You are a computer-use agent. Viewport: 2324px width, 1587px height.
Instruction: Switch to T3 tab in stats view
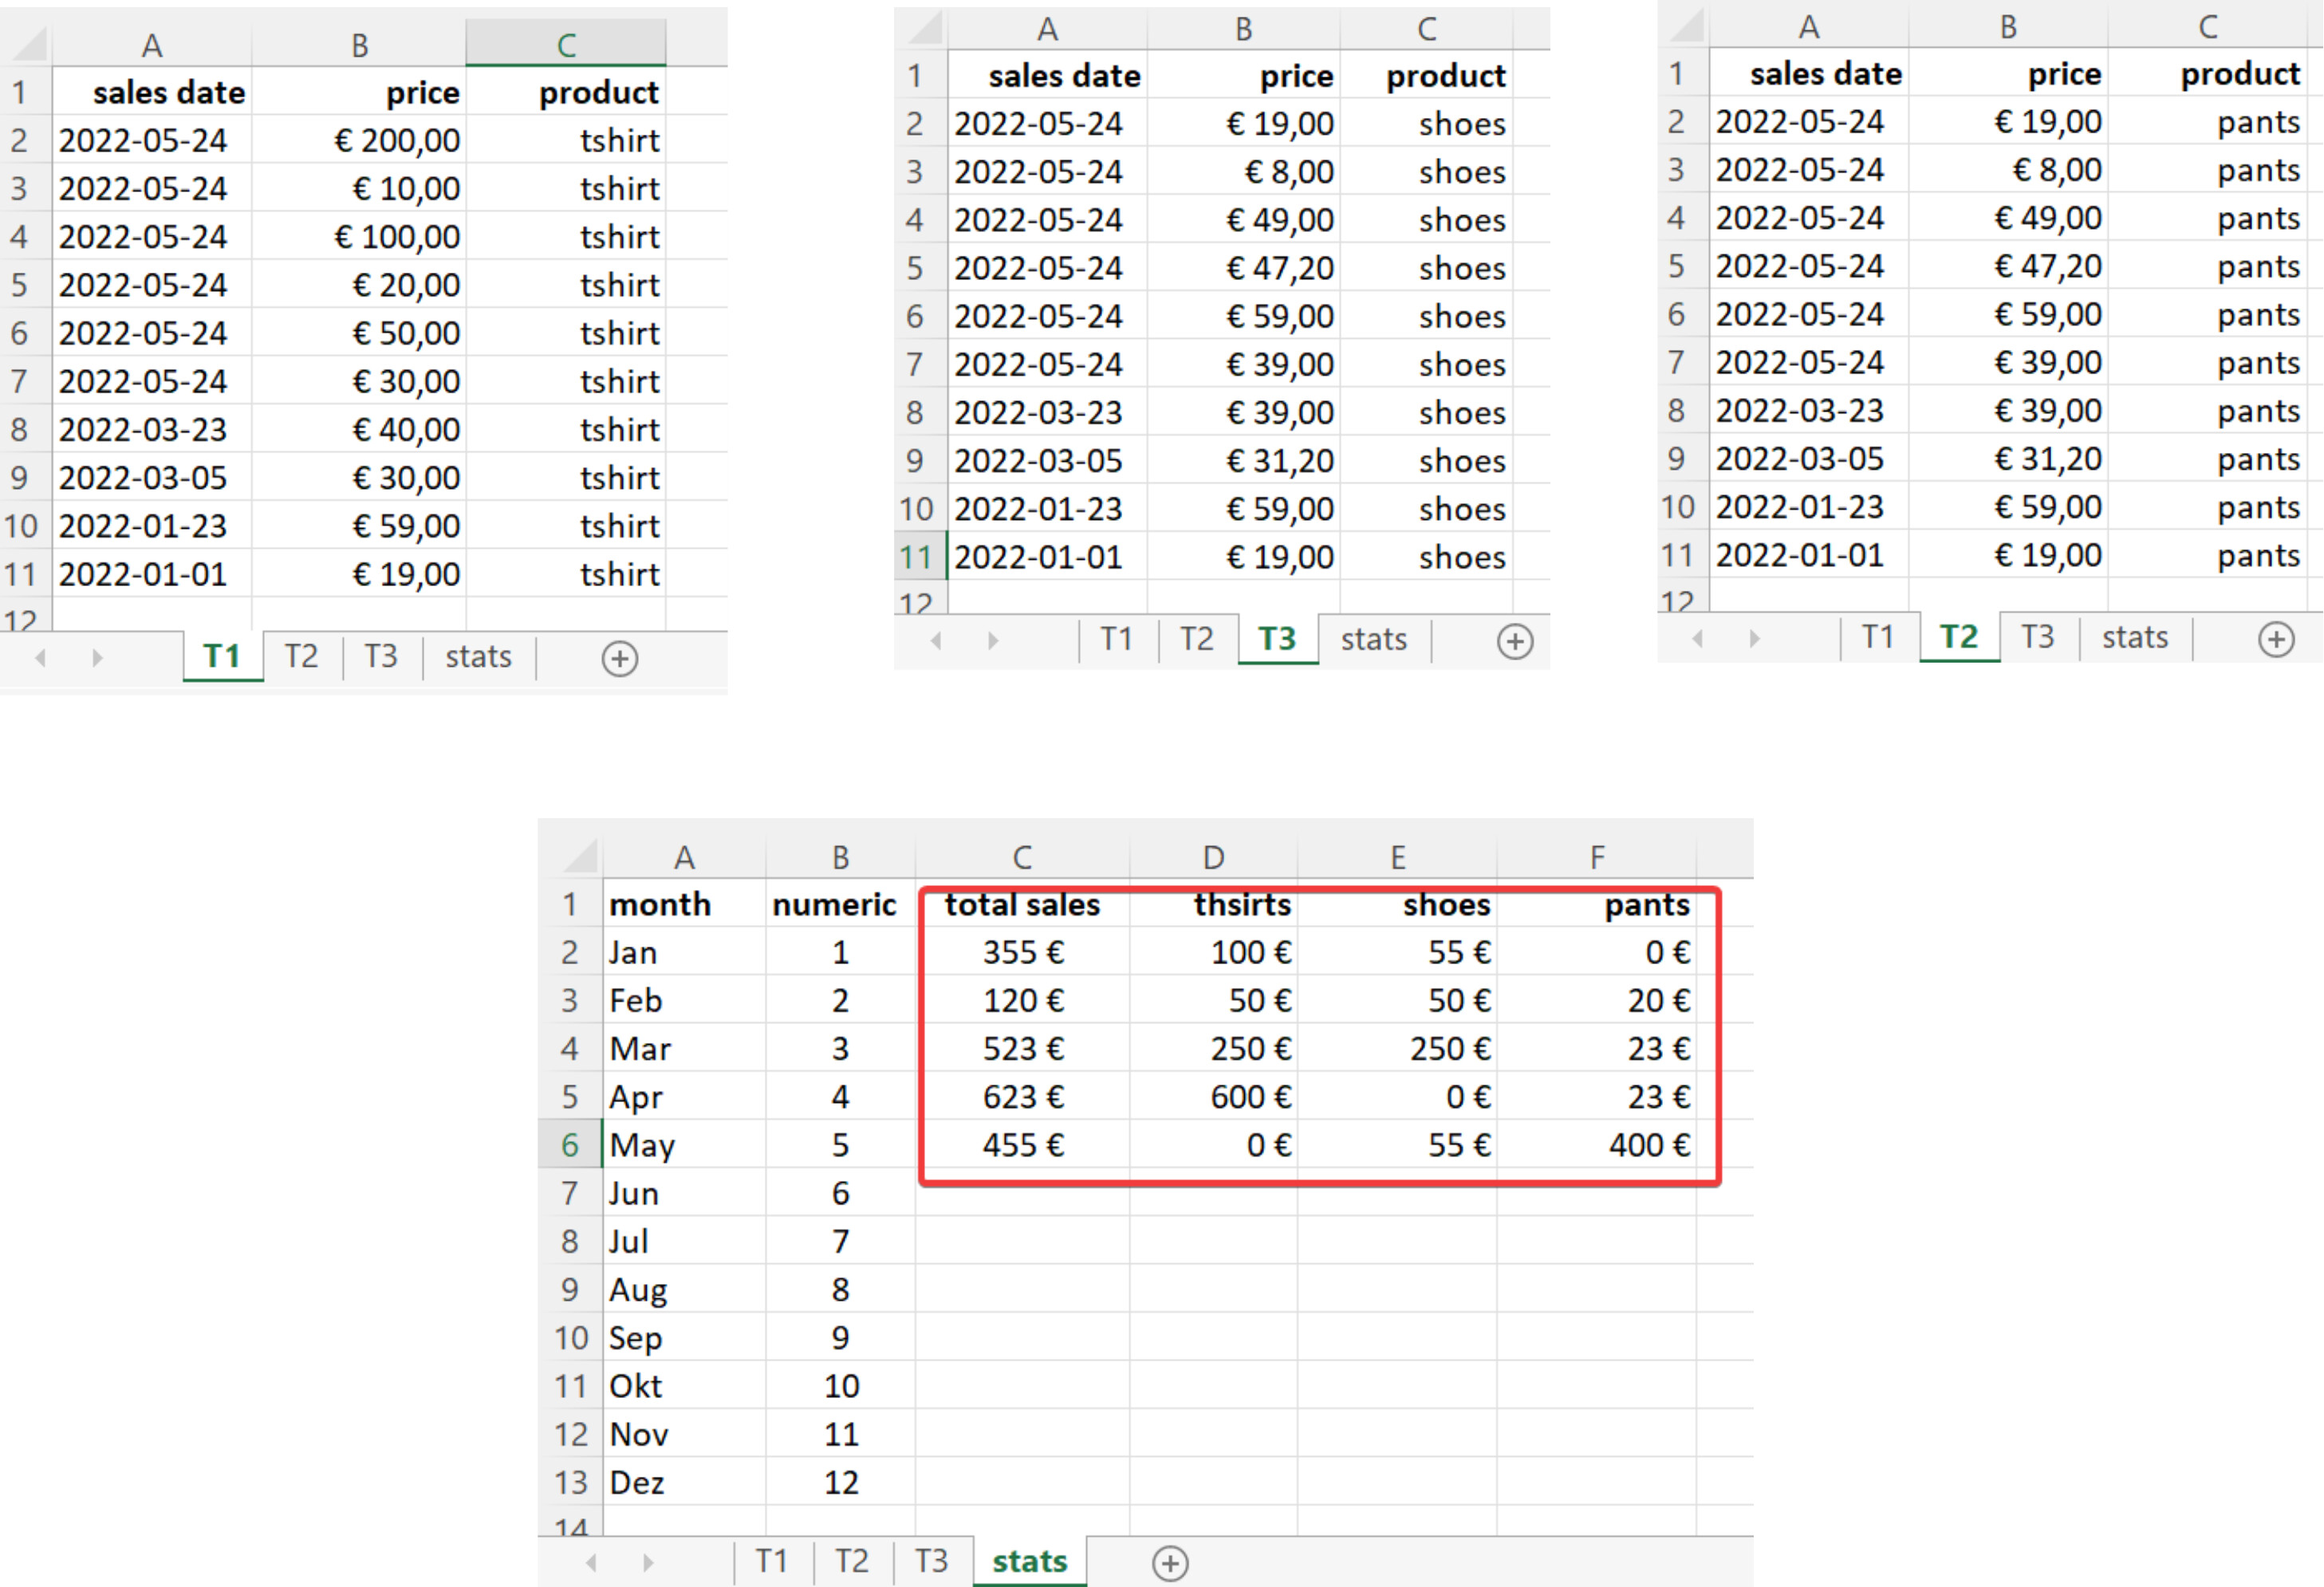coord(930,1561)
